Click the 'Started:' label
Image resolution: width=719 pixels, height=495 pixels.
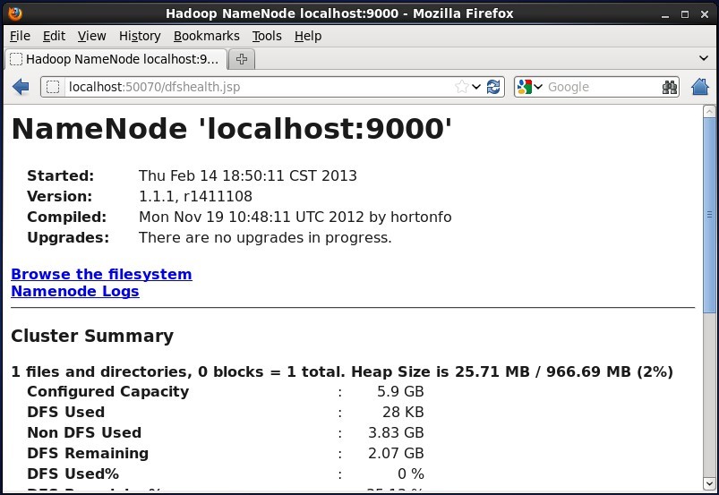pyautogui.click(x=61, y=175)
